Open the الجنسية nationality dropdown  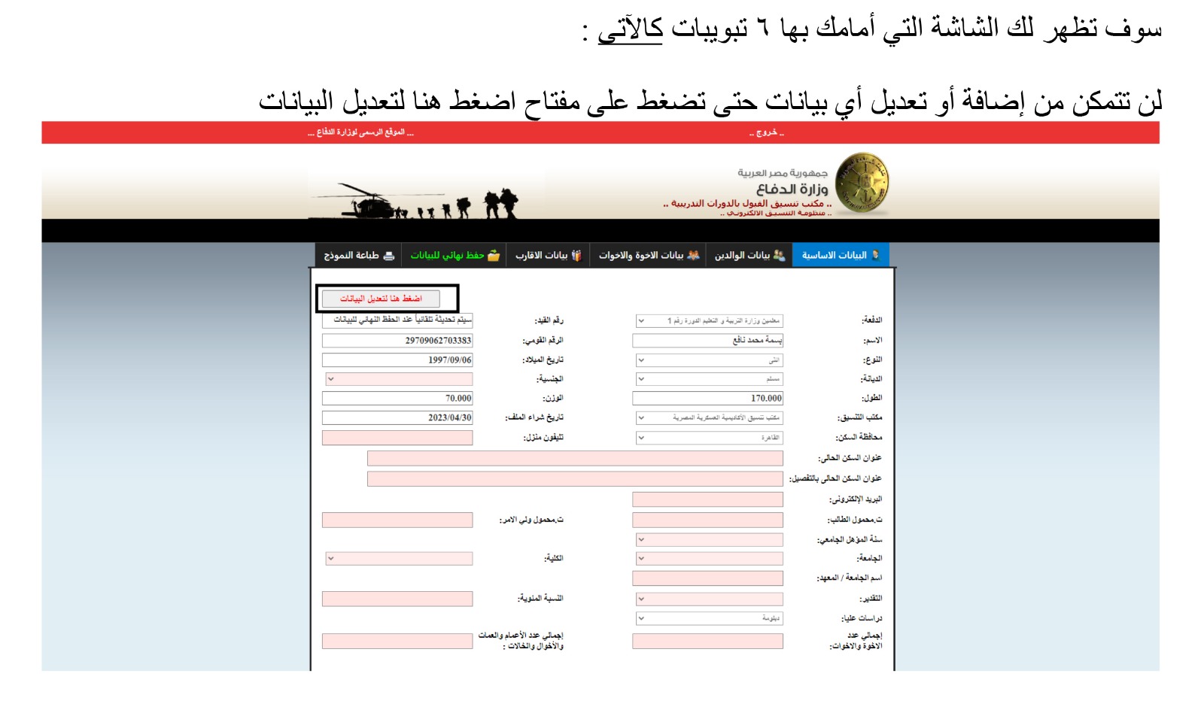[x=330, y=379]
